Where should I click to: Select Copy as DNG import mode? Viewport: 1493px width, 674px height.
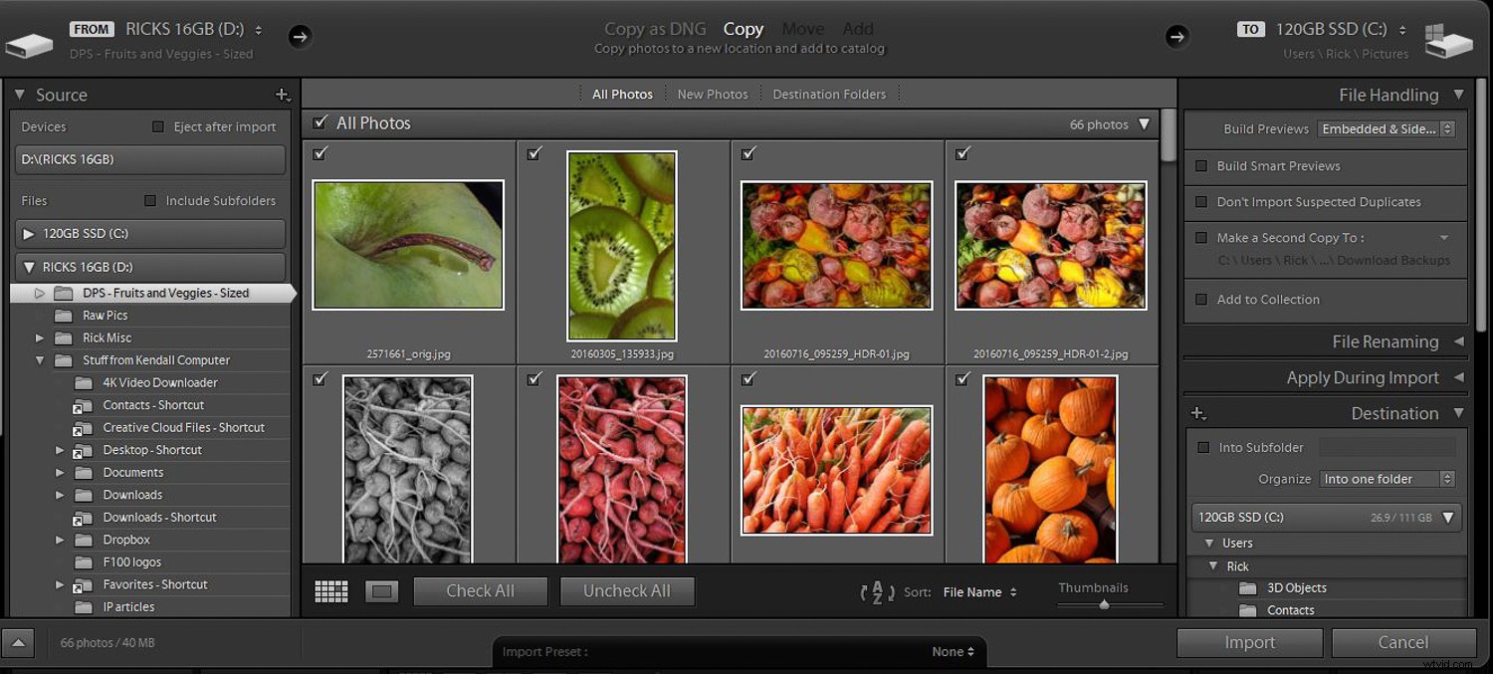click(x=655, y=29)
